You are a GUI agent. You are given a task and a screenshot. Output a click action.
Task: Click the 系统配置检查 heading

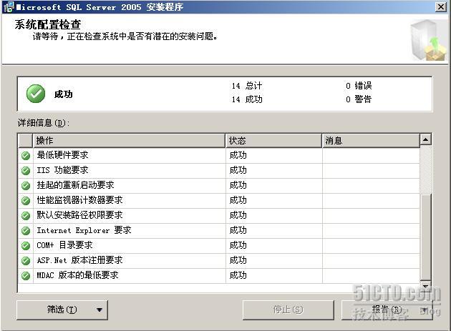(48, 25)
